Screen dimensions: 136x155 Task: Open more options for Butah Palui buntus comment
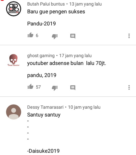(x=129, y=36)
